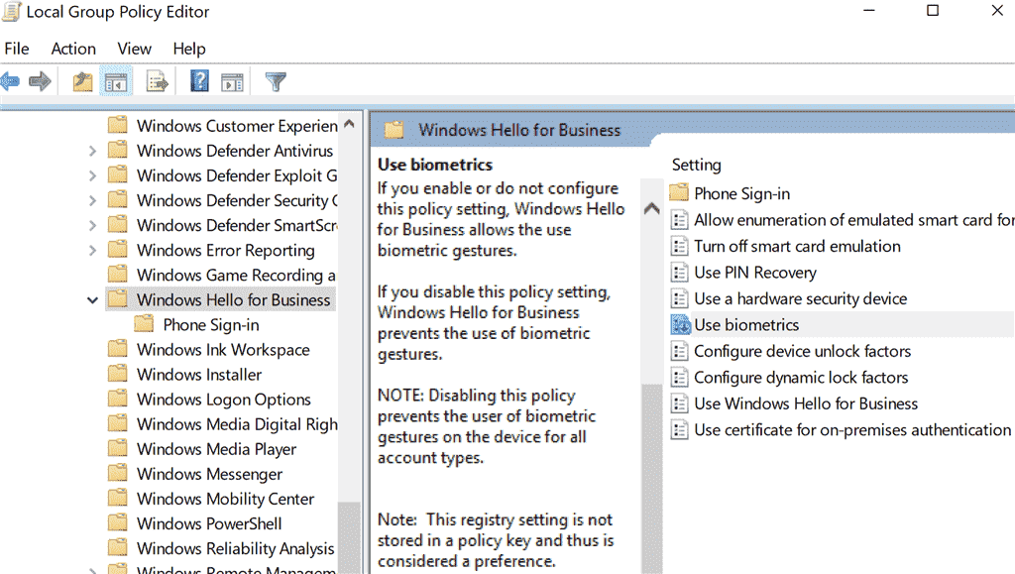The width and height of the screenshot is (1015, 574).
Task: Click the Export List toolbar icon
Action: [x=158, y=82]
